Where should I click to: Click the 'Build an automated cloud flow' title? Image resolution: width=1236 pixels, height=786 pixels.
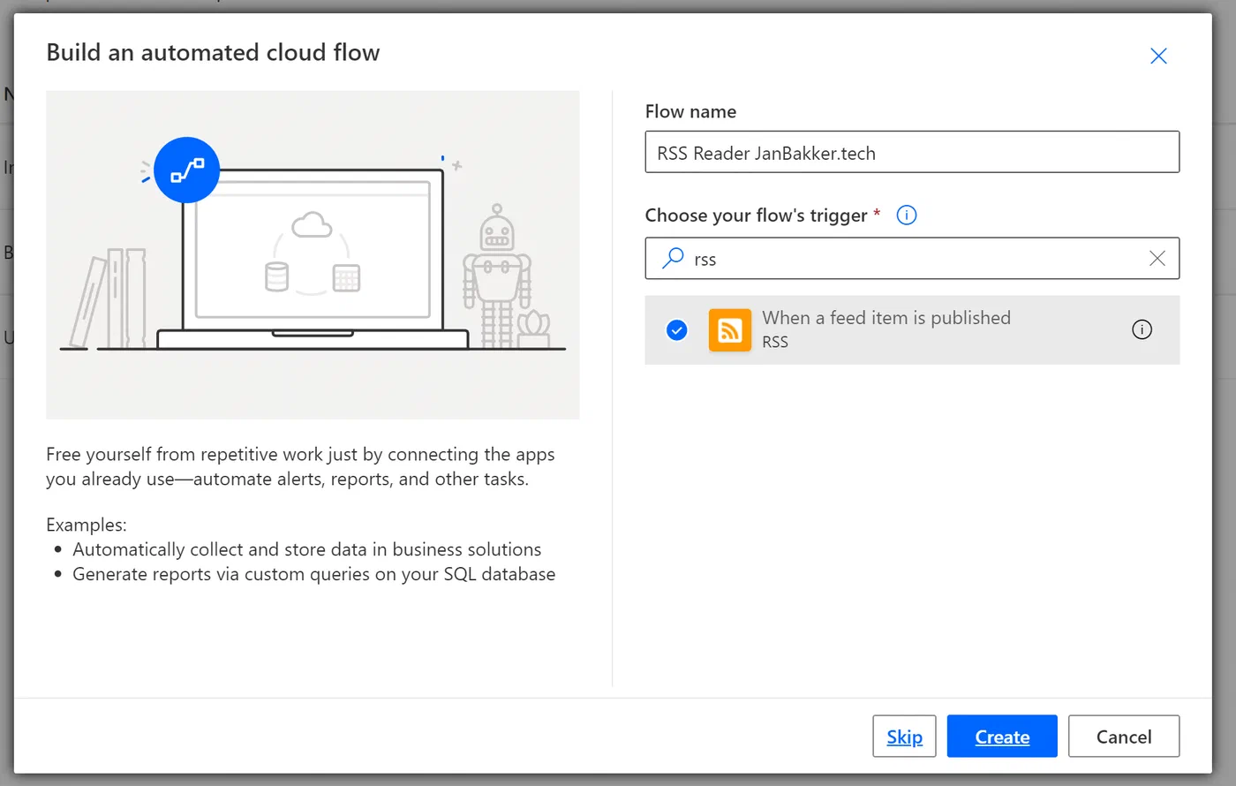click(213, 52)
